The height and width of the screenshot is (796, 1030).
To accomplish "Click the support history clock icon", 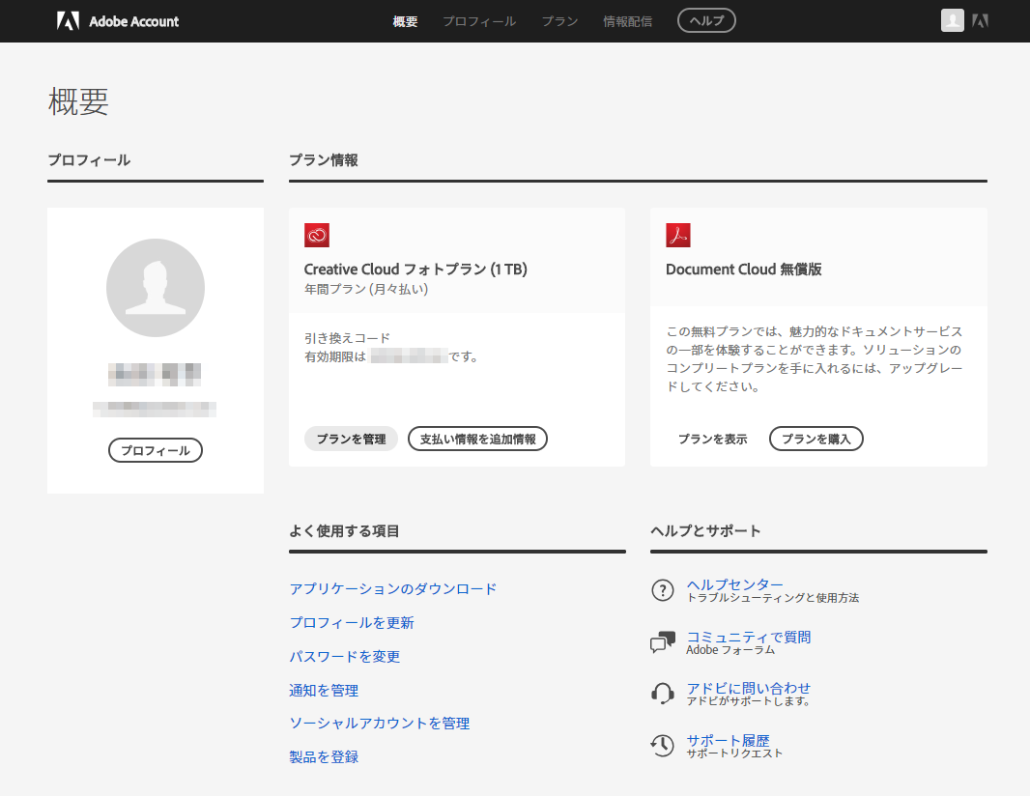I will click(662, 746).
